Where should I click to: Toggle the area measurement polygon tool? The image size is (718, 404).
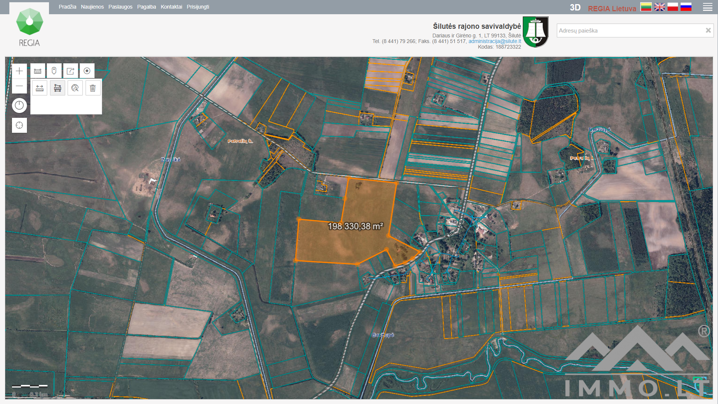coord(58,88)
